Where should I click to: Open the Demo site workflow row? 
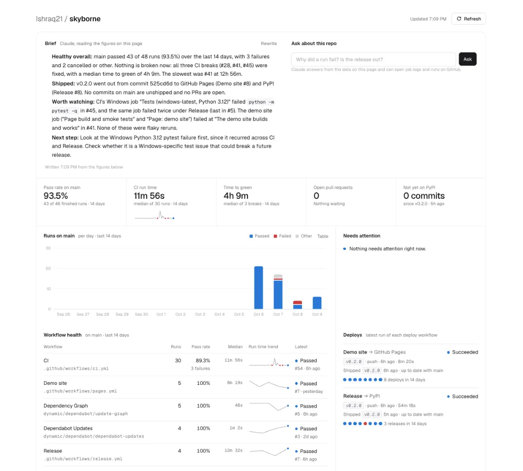pyautogui.click(x=186, y=387)
